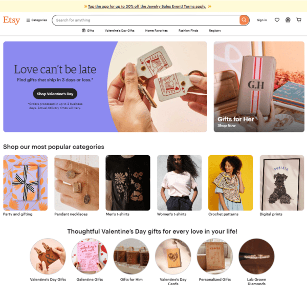Open the Favorites heart icon
This screenshot has height=296, width=307.
click(x=277, y=20)
